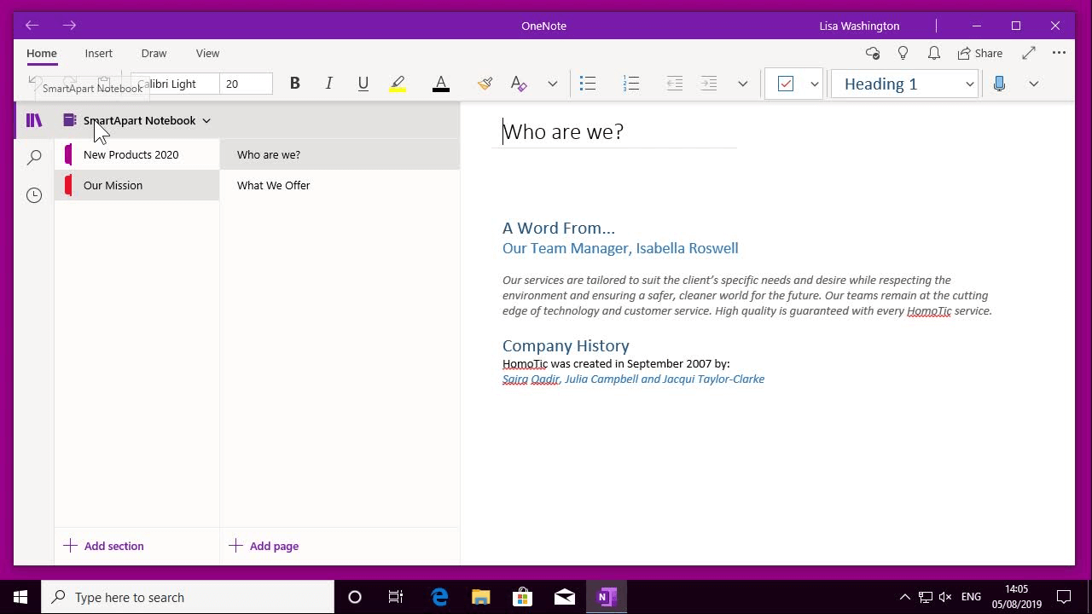
Task: Open the notebooks library icon
Action: click(x=33, y=119)
